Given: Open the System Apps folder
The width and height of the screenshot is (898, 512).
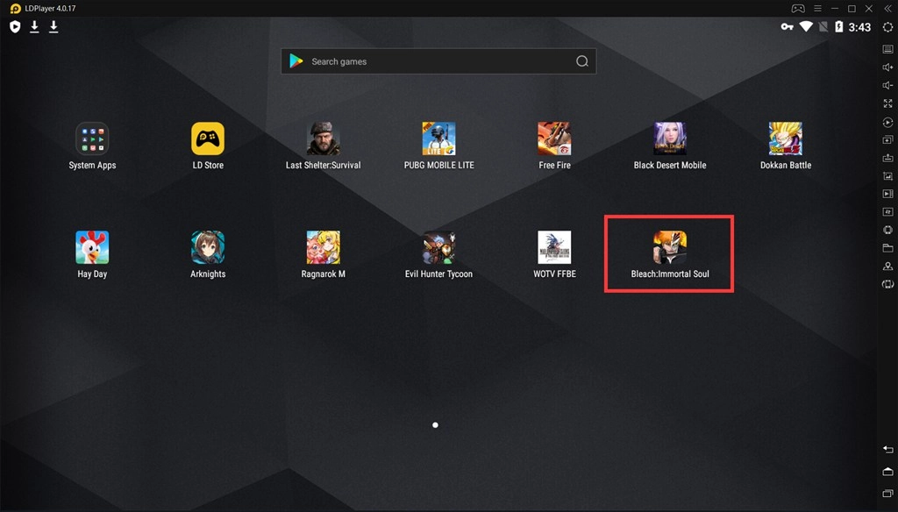Looking at the screenshot, I should point(92,139).
